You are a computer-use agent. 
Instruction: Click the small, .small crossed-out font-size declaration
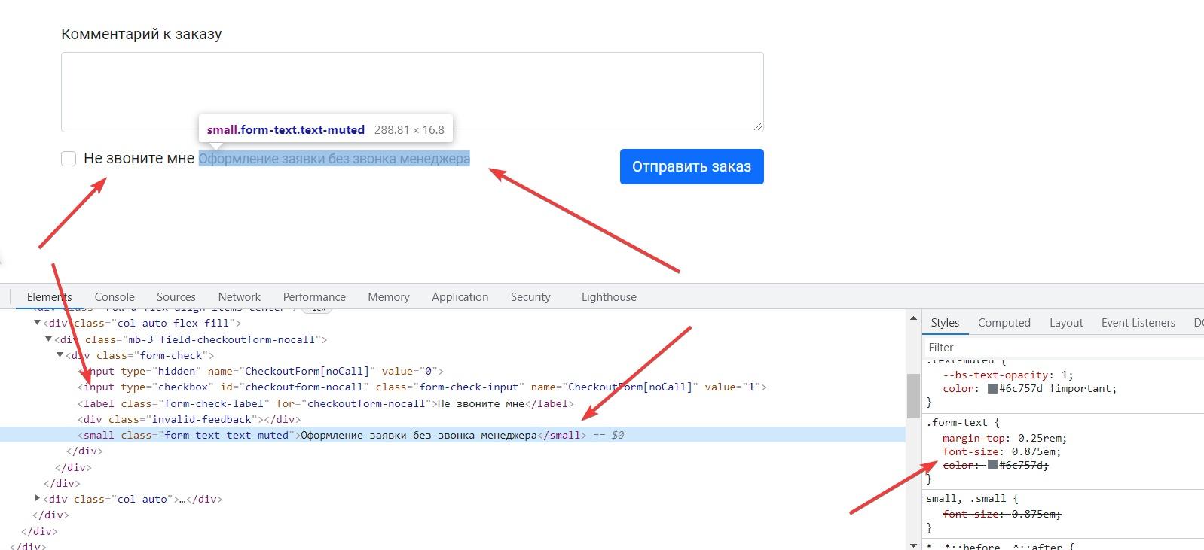coord(1001,515)
